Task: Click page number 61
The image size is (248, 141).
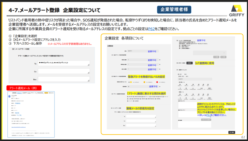Action: tap(243, 137)
